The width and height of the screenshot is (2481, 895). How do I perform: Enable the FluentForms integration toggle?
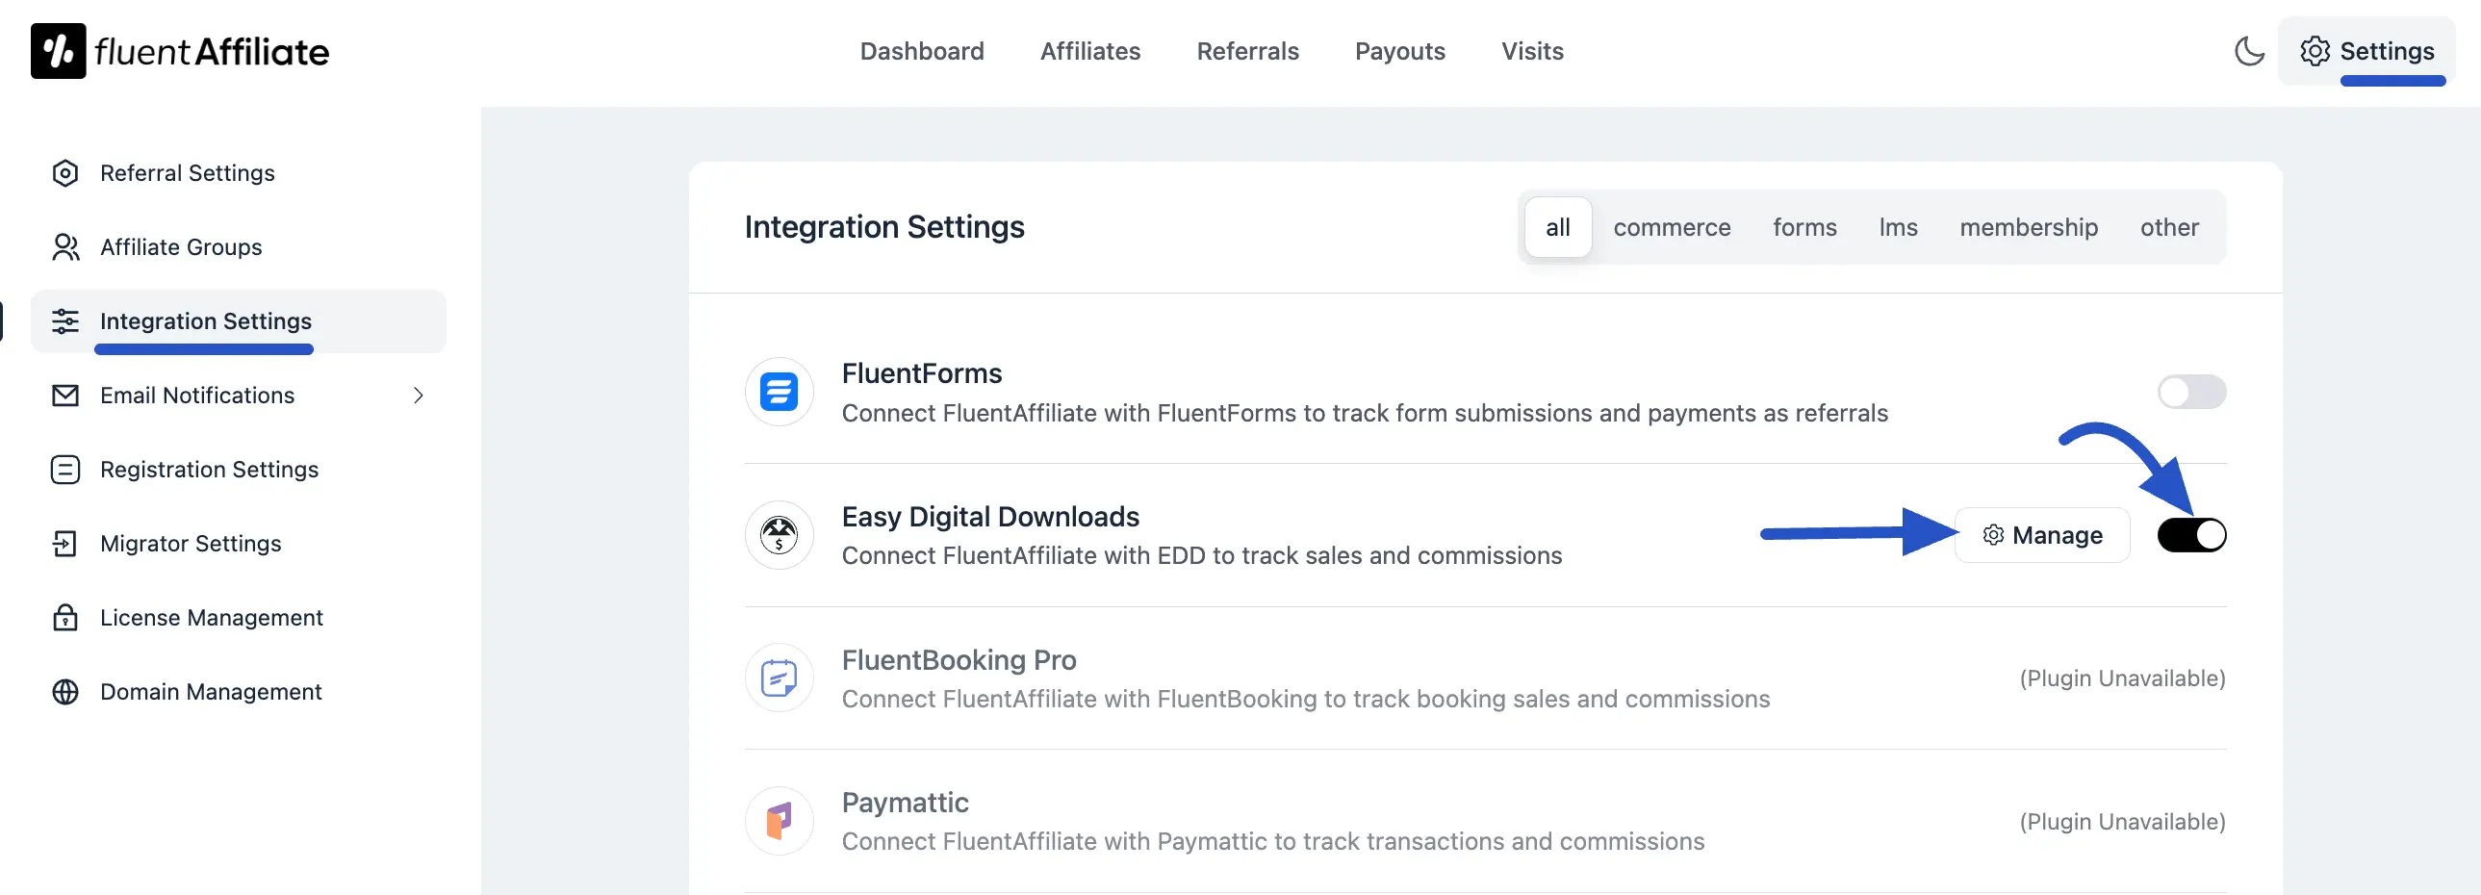click(2192, 392)
